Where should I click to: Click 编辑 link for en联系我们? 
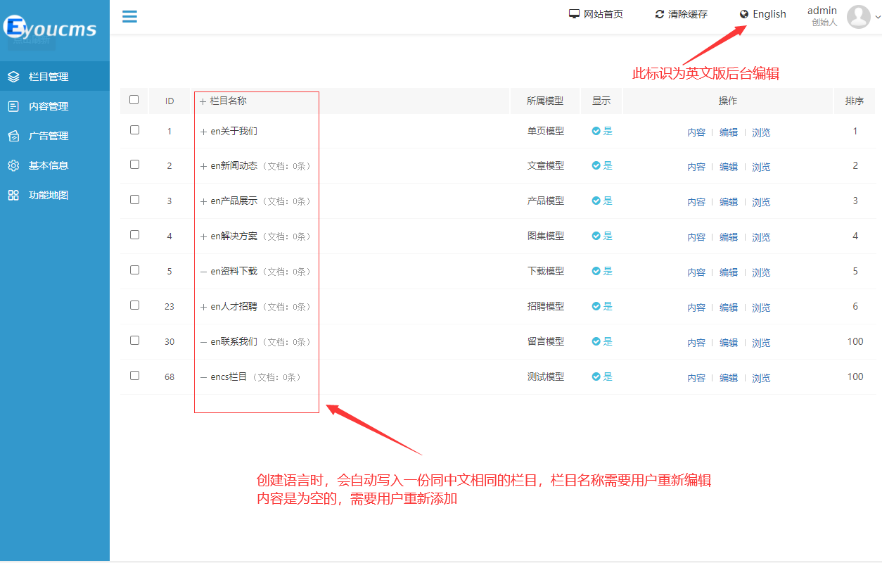click(x=729, y=342)
